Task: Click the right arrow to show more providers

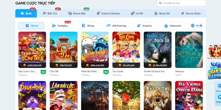Action: point(201,26)
